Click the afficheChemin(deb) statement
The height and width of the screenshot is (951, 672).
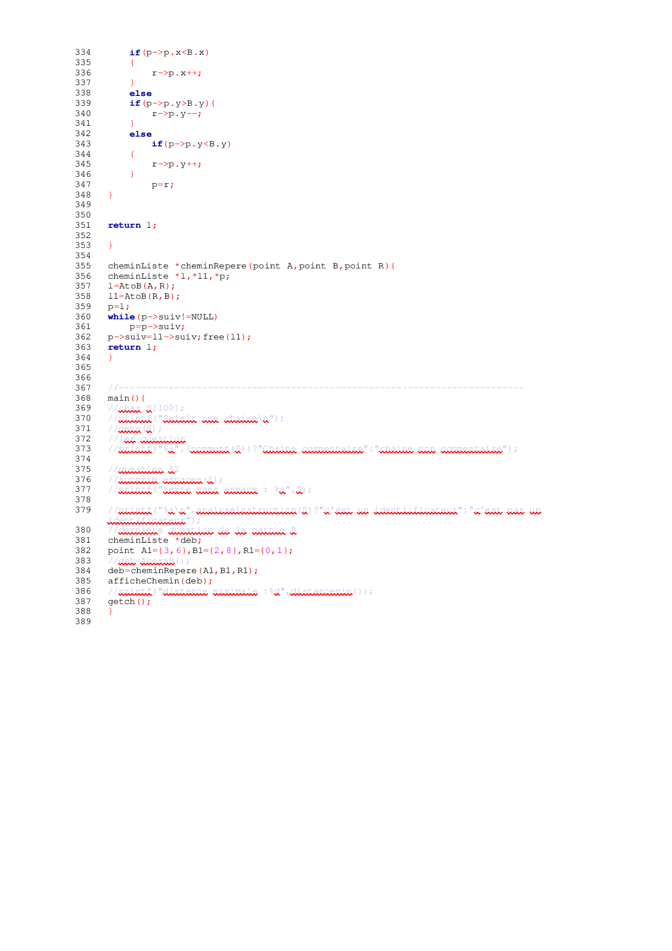[160, 581]
